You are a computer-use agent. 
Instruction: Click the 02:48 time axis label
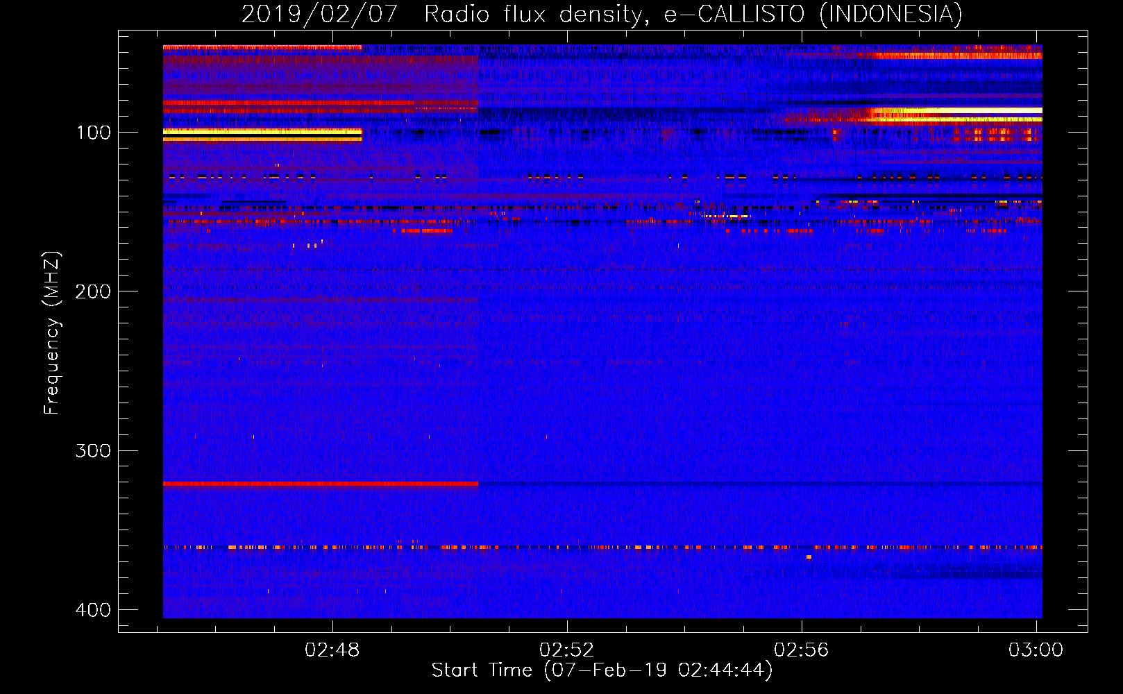click(x=332, y=650)
